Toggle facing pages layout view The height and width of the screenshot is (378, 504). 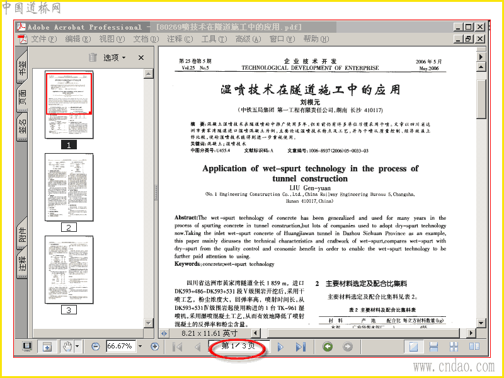(x=474, y=346)
